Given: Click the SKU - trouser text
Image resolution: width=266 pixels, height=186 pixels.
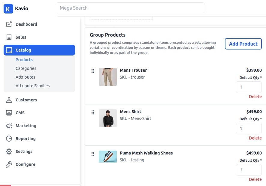Looking at the screenshot, I should point(132,77).
